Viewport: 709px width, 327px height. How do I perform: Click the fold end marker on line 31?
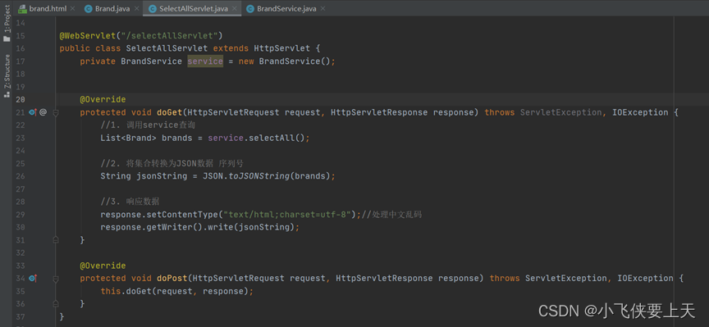coord(56,240)
